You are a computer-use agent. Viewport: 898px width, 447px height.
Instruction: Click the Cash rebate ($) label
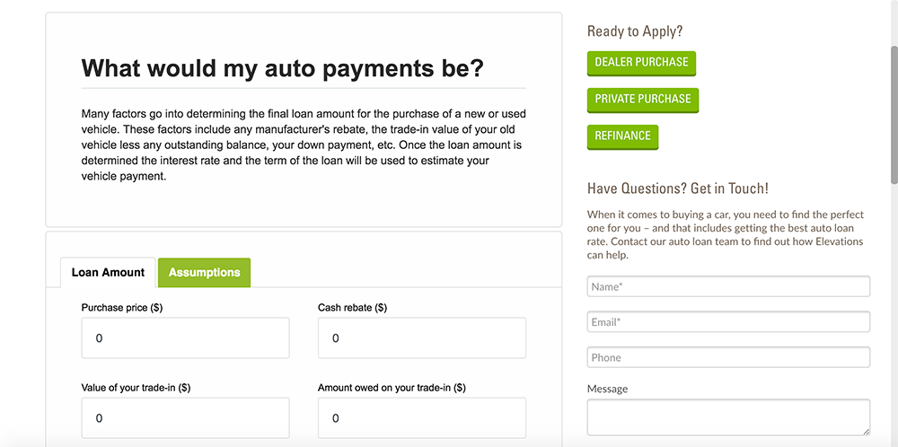pyautogui.click(x=352, y=308)
